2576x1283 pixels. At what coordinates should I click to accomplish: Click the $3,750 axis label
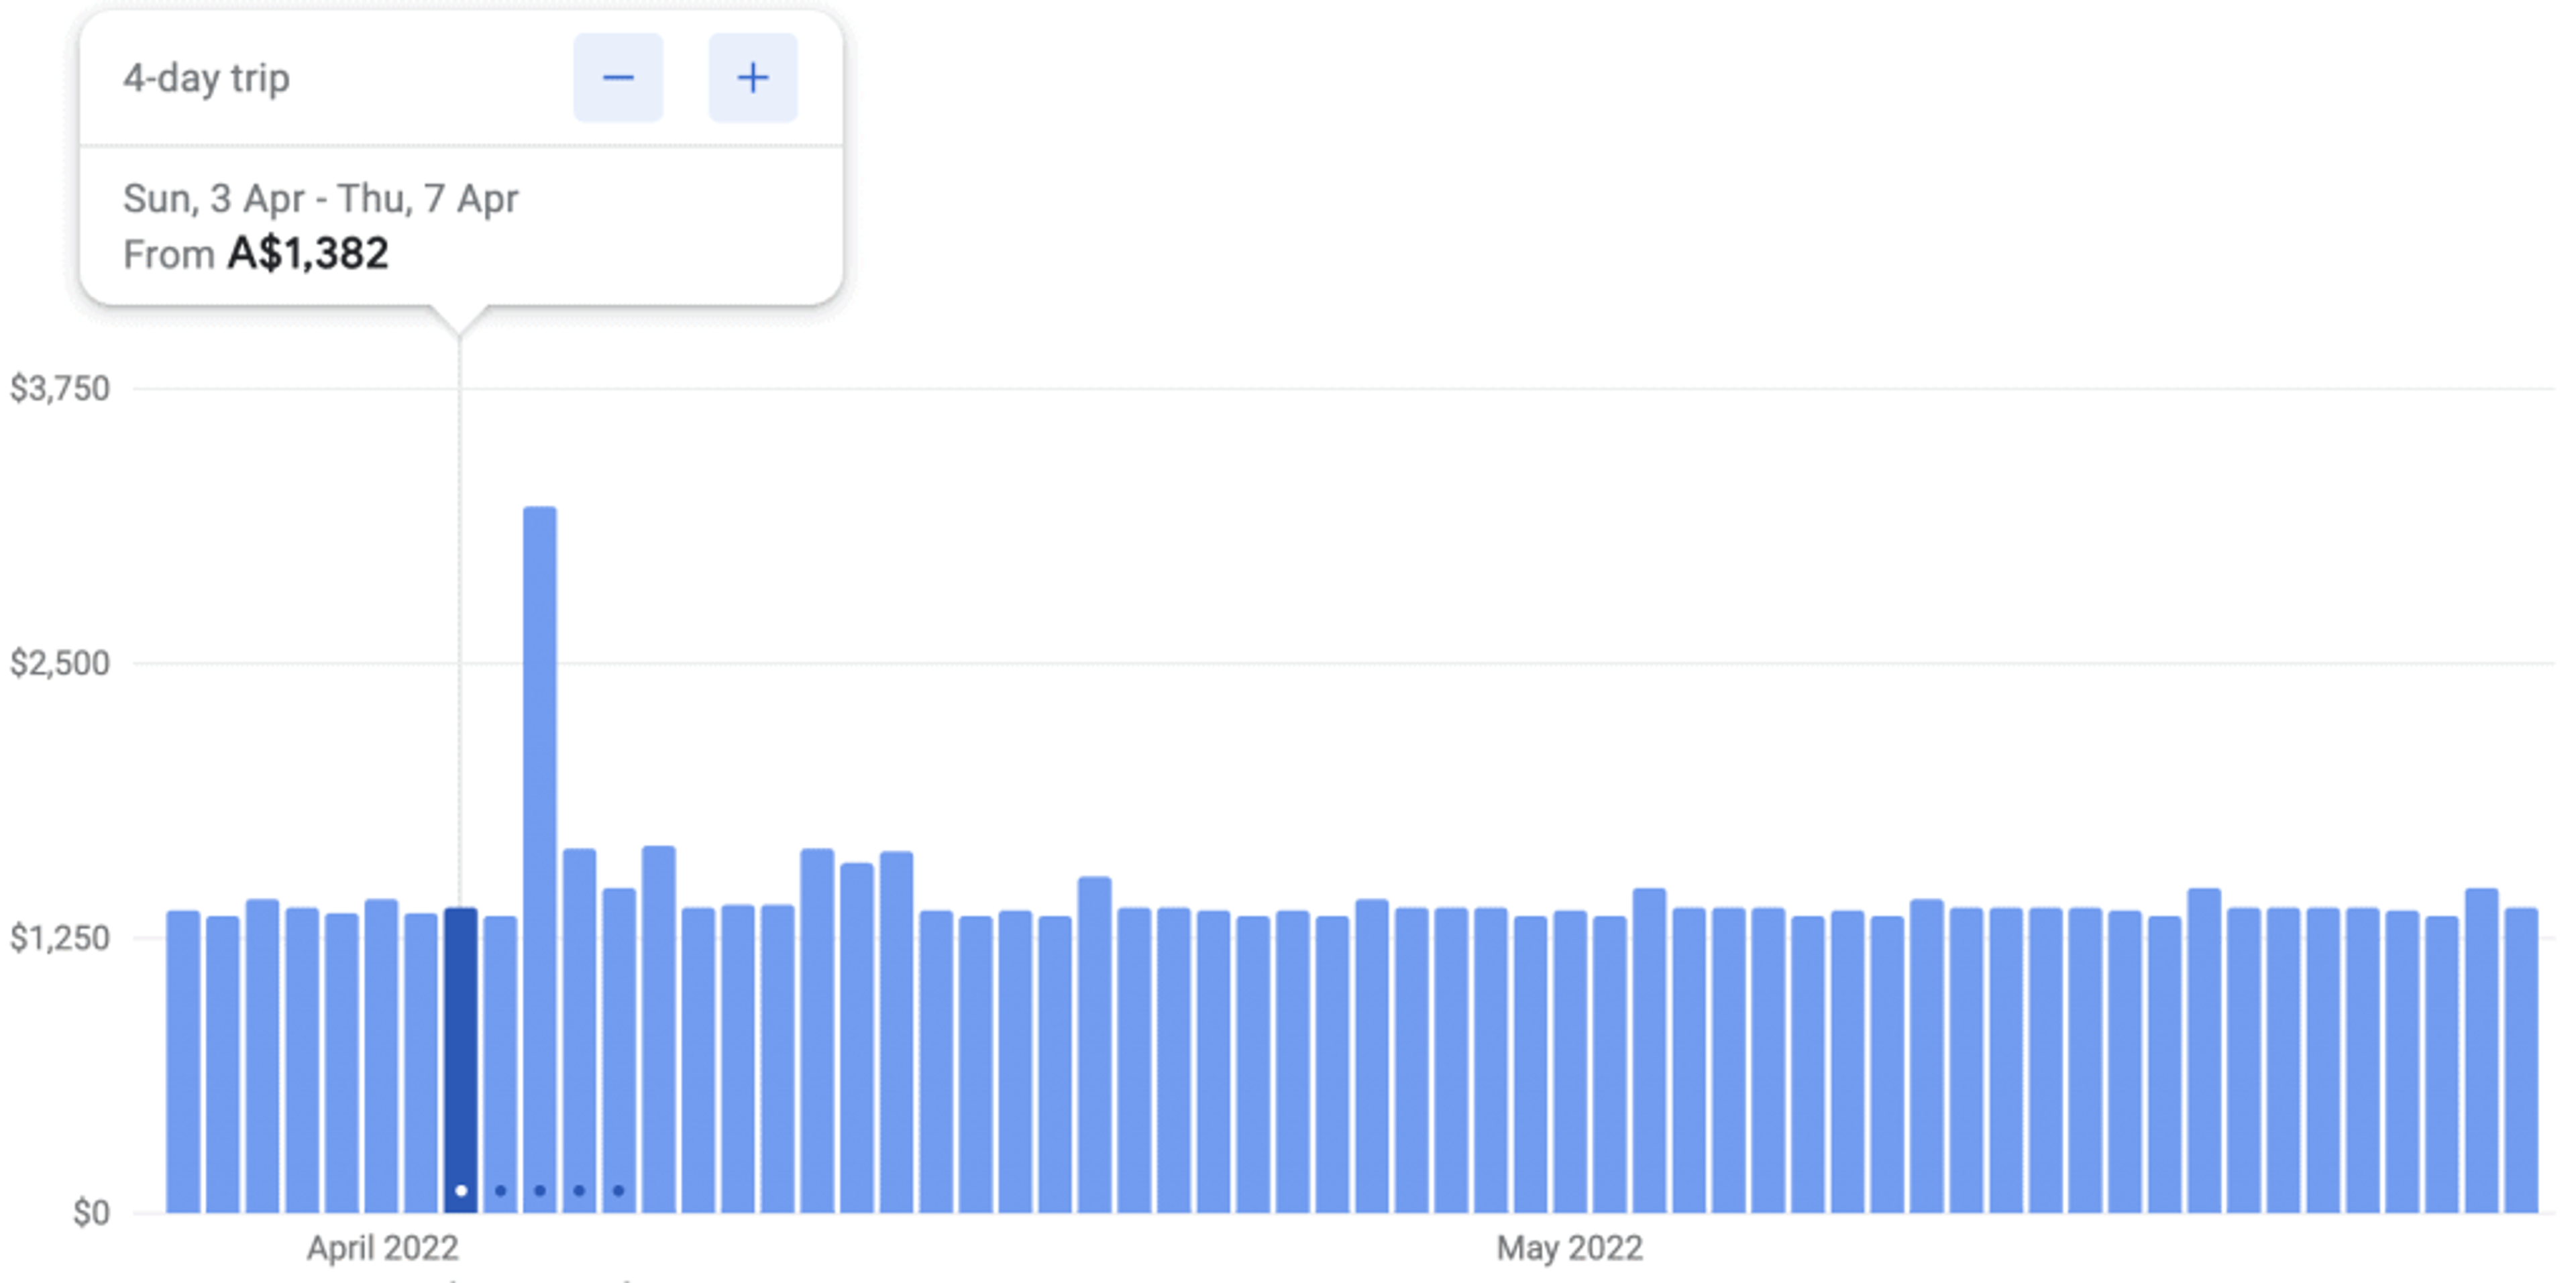(x=60, y=388)
